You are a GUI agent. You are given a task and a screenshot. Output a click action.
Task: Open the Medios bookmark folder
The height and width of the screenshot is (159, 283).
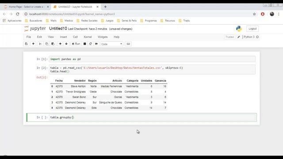point(67,21)
